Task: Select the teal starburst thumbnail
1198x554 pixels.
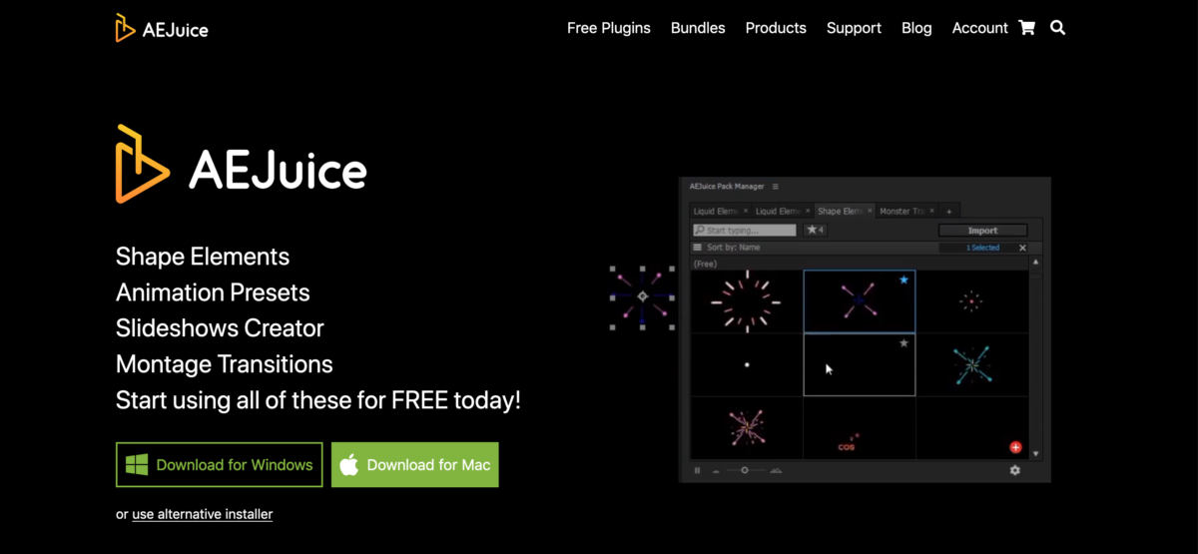Action: pos(971,364)
